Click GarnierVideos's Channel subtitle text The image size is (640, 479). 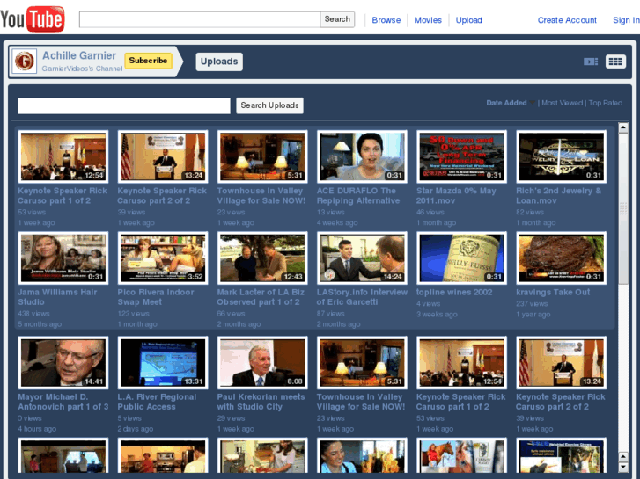click(x=82, y=69)
